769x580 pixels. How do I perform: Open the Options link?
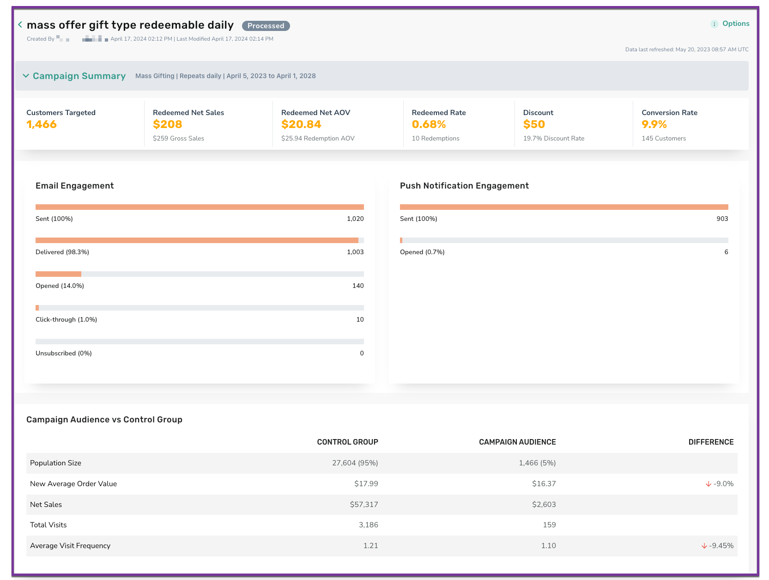coord(736,24)
